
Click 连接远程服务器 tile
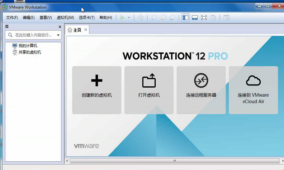(201, 90)
